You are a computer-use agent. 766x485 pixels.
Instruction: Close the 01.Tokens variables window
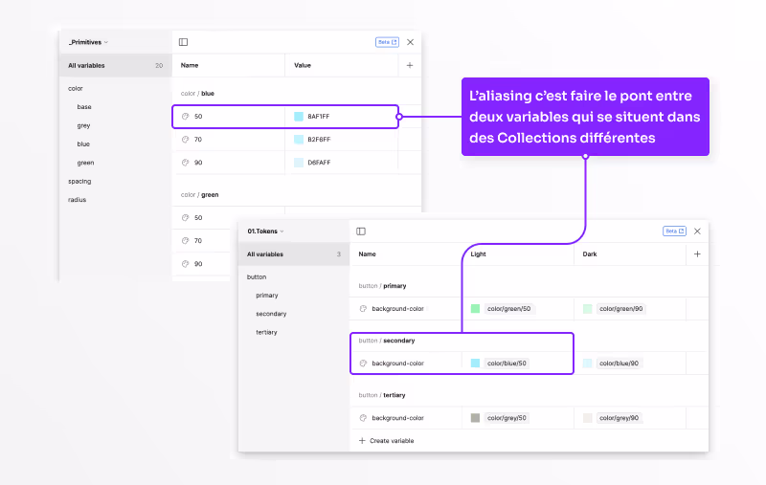[698, 231]
